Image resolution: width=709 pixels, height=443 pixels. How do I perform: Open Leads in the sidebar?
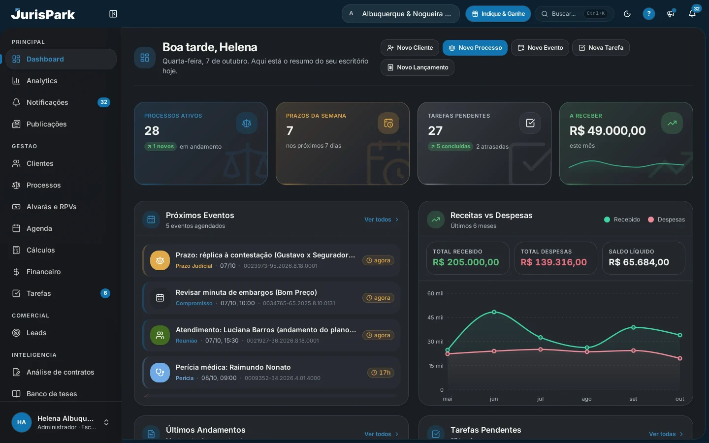[x=61, y=333]
